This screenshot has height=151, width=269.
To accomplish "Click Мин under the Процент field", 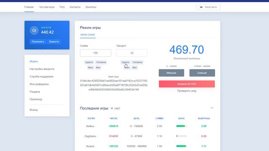I will click(134, 68).
